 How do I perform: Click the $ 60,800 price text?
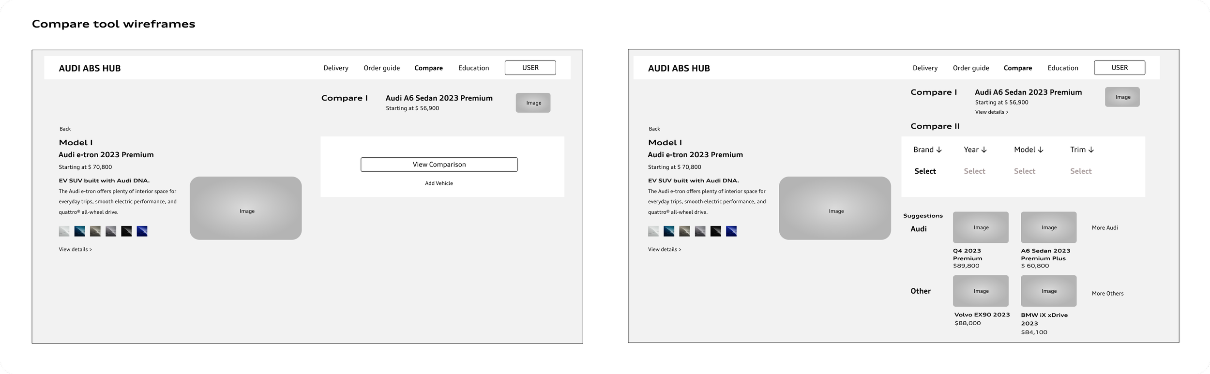click(1035, 266)
